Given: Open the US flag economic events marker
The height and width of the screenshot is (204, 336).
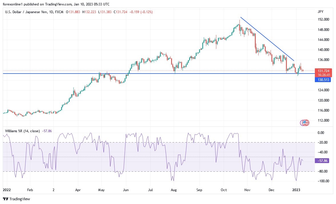Looking at the screenshot, I should pyautogui.click(x=305, y=122).
